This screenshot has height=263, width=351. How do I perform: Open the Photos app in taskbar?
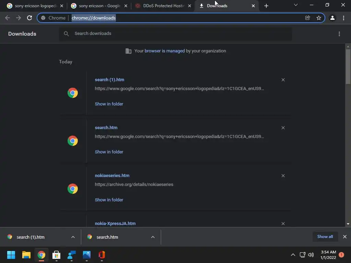87,255
